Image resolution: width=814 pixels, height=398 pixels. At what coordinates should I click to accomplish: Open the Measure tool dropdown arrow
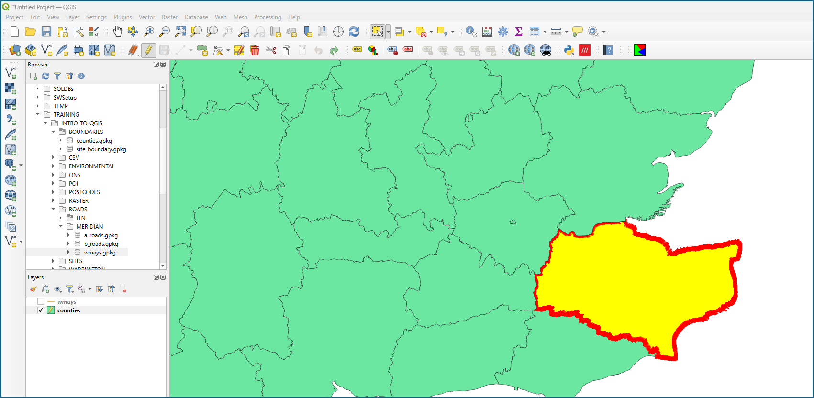tap(567, 32)
